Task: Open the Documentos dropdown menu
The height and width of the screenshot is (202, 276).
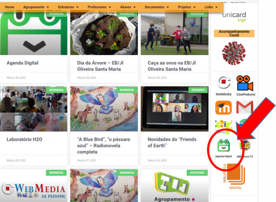Action: point(157,7)
